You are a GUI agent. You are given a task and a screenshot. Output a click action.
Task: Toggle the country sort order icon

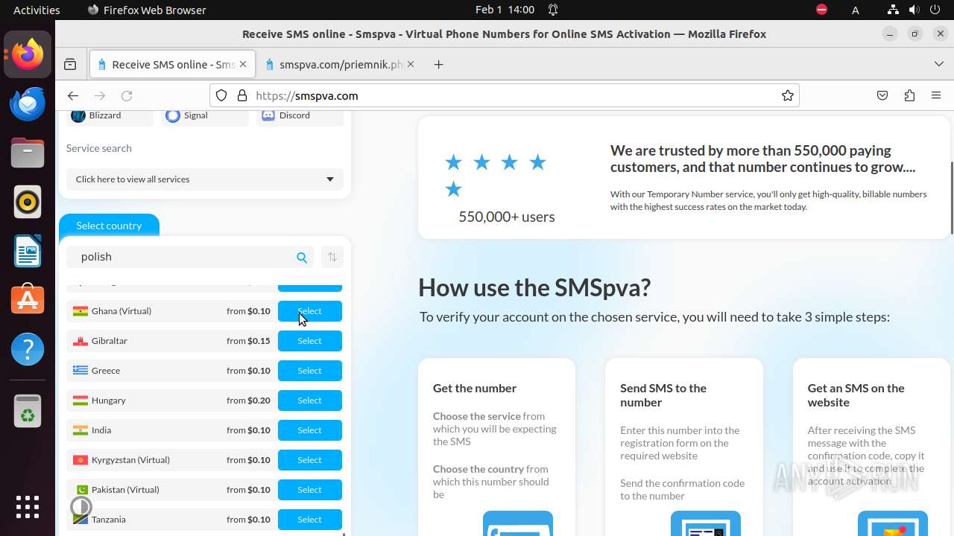click(x=332, y=257)
